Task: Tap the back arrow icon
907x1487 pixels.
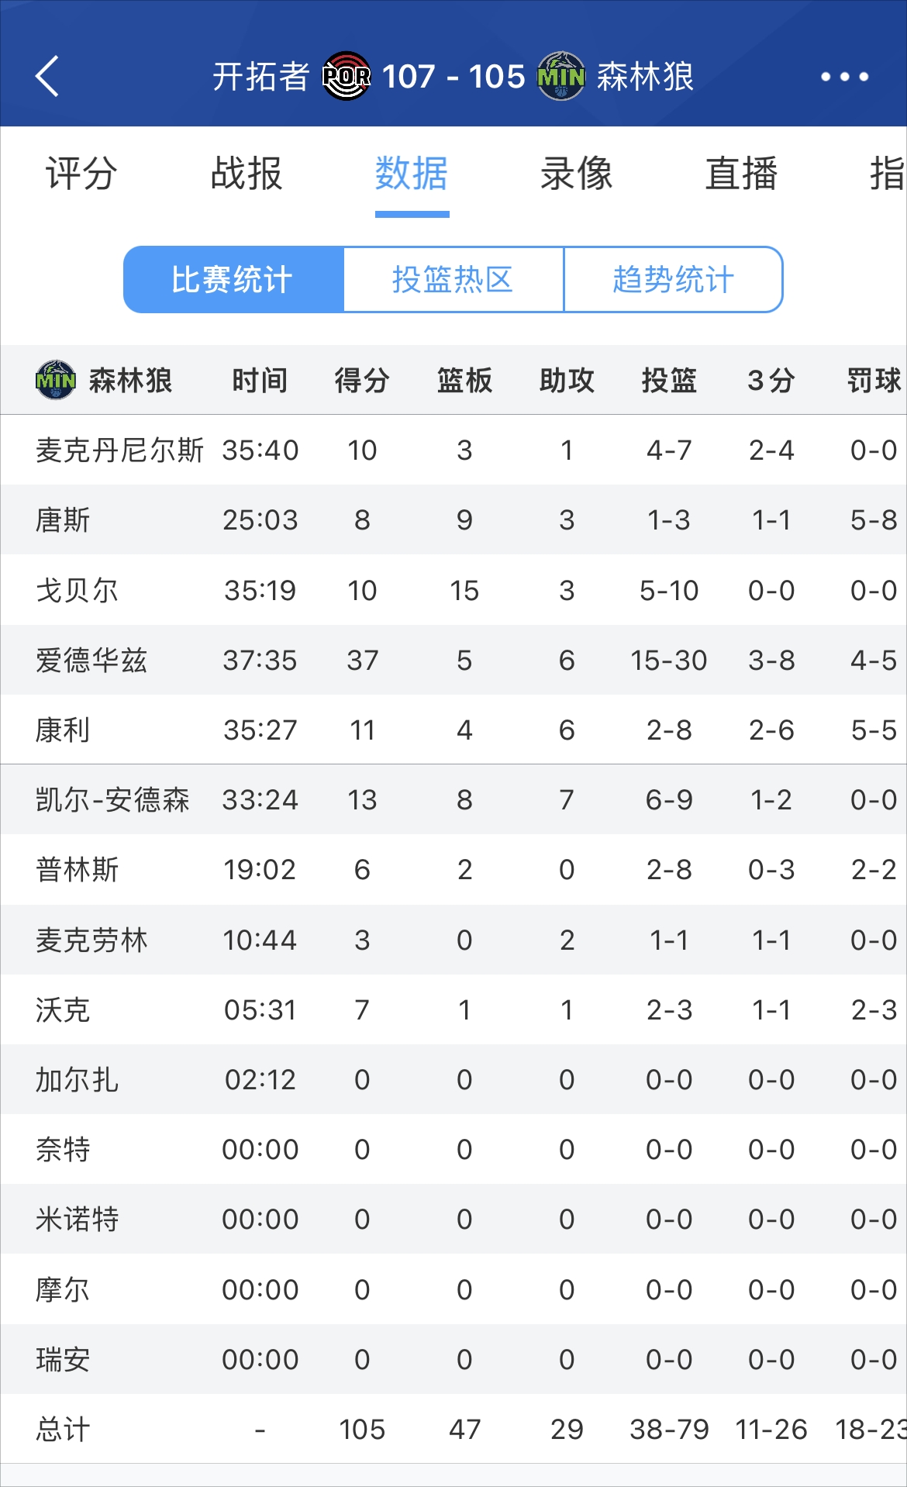Action: 47,76
